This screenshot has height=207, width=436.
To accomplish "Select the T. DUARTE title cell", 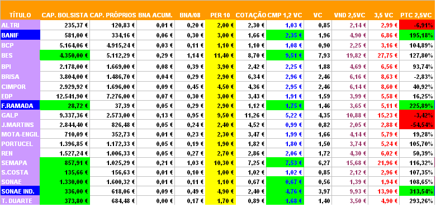I will [x=20, y=201].
